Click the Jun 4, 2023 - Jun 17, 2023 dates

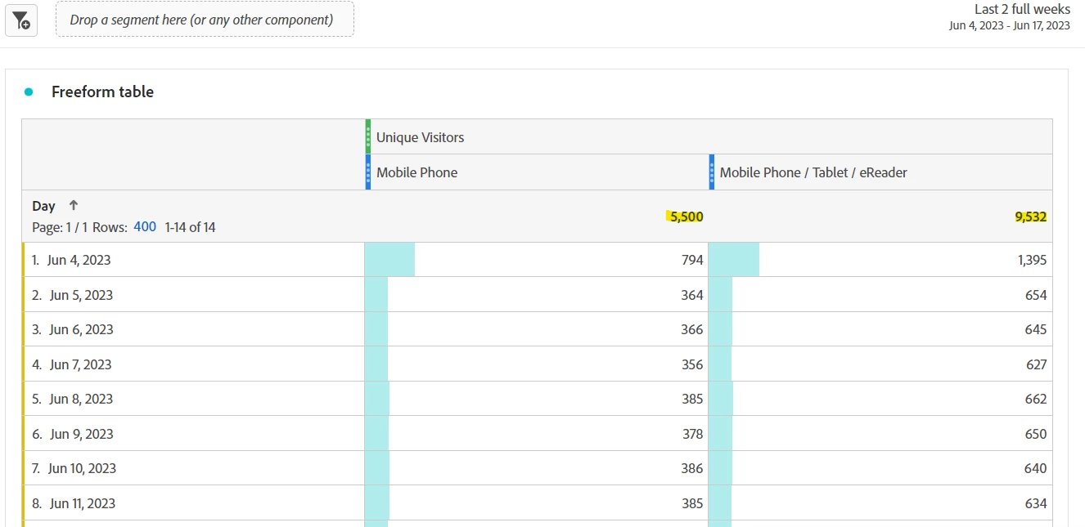click(1010, 25)
